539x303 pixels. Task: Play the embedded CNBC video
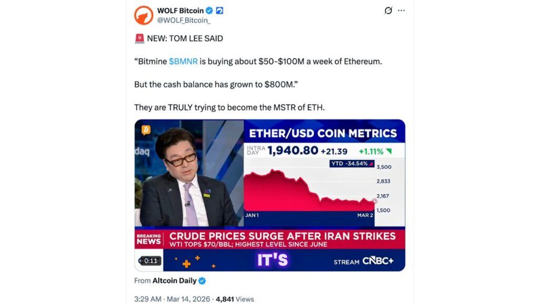[x=269, y=195]
